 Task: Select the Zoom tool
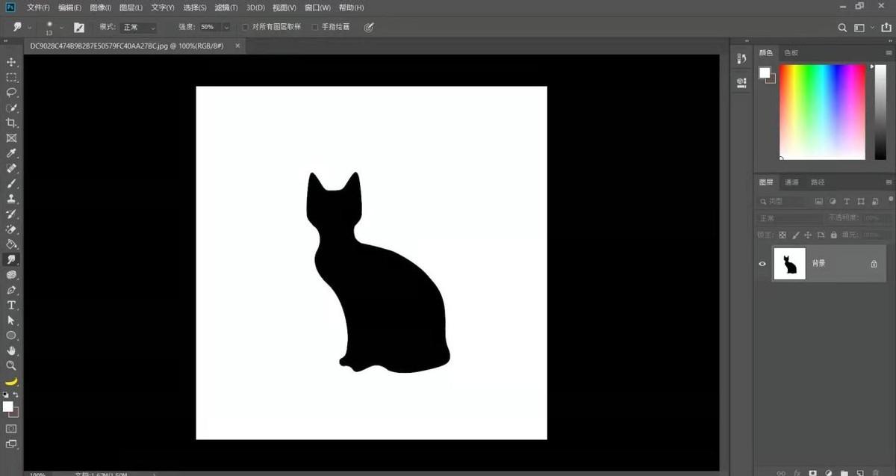tap(11, 365)
